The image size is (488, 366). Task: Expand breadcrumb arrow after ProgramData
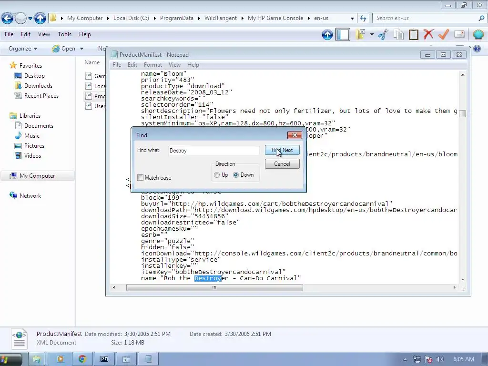(199, 19)
